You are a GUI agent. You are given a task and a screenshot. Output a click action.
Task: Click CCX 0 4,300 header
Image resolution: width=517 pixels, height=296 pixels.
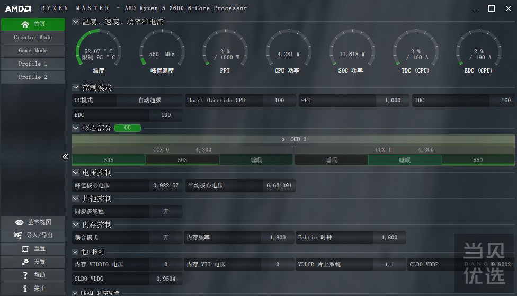point(182,150)
